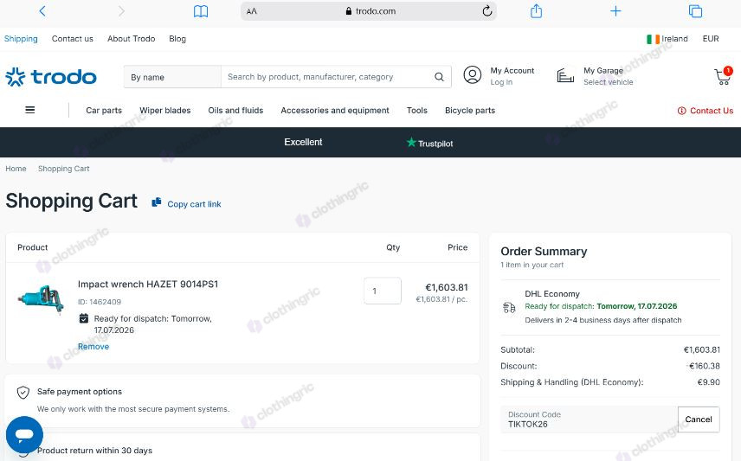Open the Wiper blades menu
The width and height of the screenshot is (741, 461).
point(165,111)
